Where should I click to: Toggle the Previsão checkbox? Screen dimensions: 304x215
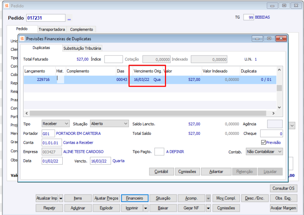pos(263,142)
